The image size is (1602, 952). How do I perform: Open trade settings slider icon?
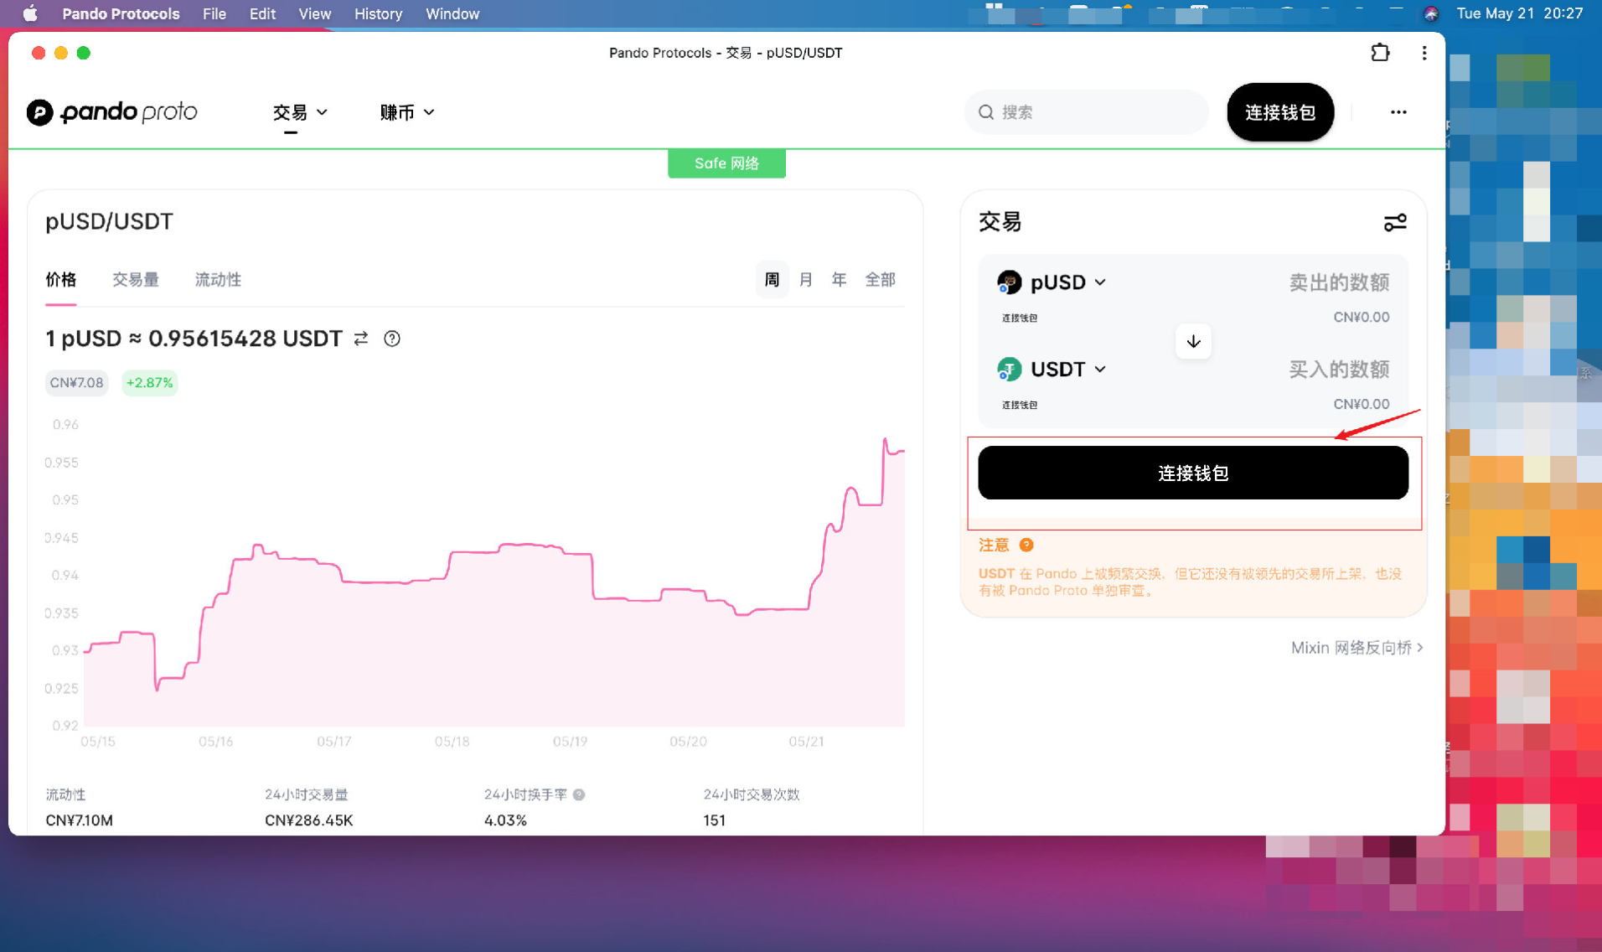(x=1394, y=222)
